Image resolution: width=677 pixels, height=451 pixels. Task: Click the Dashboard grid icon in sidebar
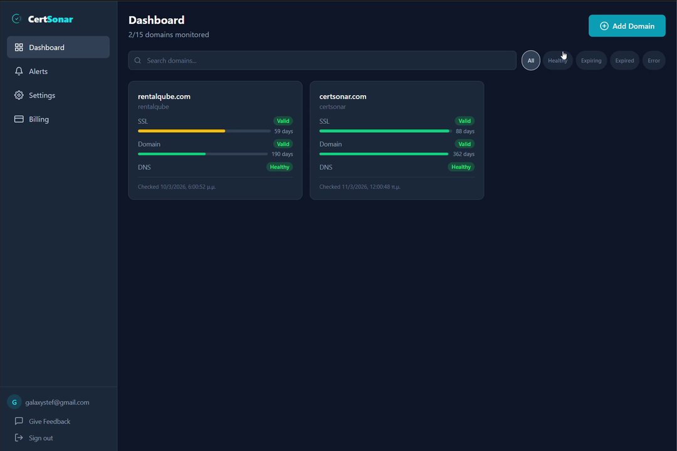(19, 48)
